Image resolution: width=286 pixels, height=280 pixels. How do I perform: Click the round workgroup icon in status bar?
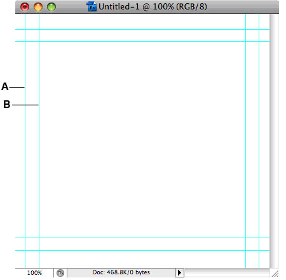coord(60,273)
